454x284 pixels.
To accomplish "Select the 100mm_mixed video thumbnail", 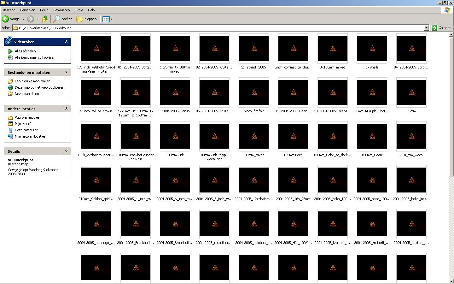I will (254, 136).
